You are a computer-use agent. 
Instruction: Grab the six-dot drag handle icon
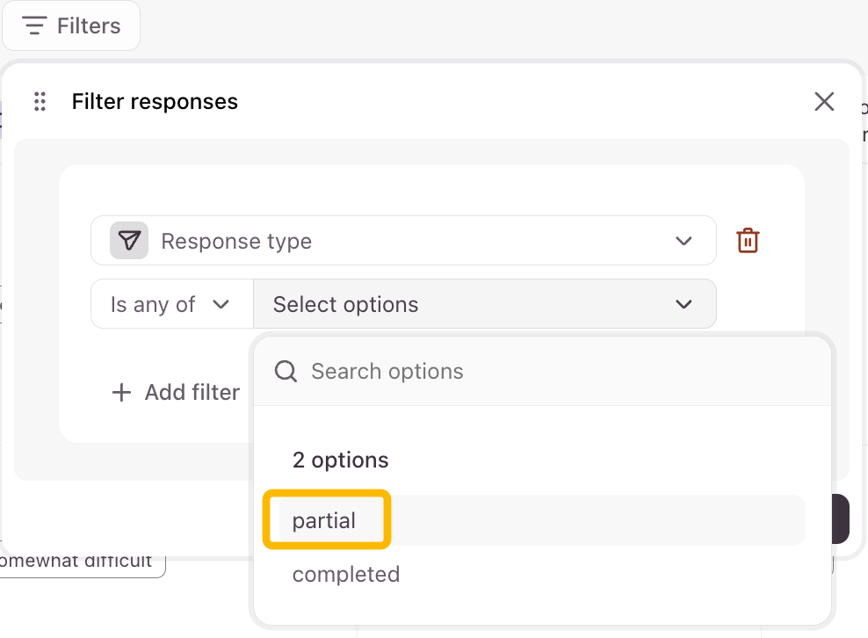pos(40,102)
